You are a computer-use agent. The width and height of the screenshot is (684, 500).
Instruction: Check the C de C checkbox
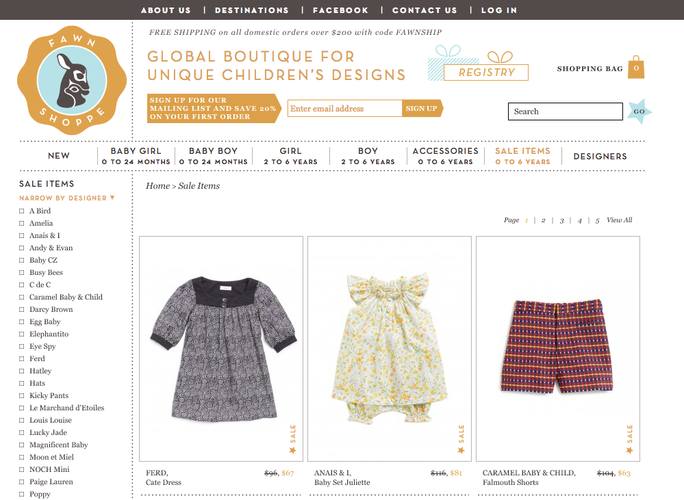pyautogui.click(x=21, y=285)
